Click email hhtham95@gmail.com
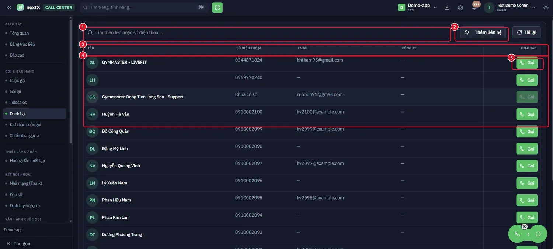 tap(320, 60)
